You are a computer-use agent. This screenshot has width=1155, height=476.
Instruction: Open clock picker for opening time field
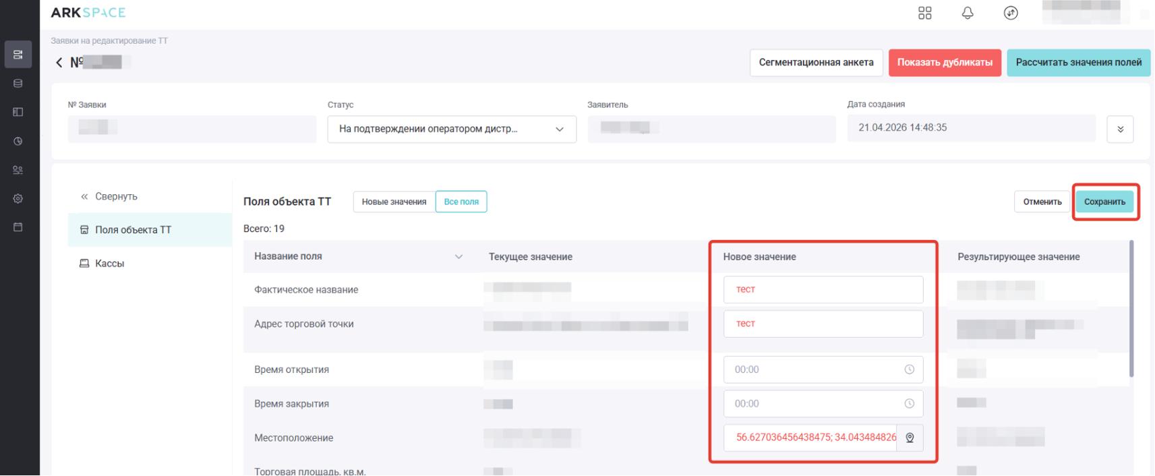[x=909, y=369]
